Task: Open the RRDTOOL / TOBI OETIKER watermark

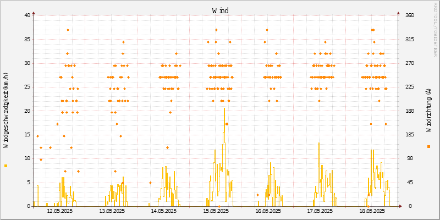Action: pos(435,29)
